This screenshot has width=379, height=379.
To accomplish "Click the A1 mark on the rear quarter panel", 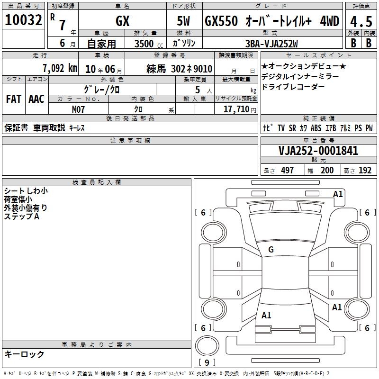I will (x=337, y=307).
